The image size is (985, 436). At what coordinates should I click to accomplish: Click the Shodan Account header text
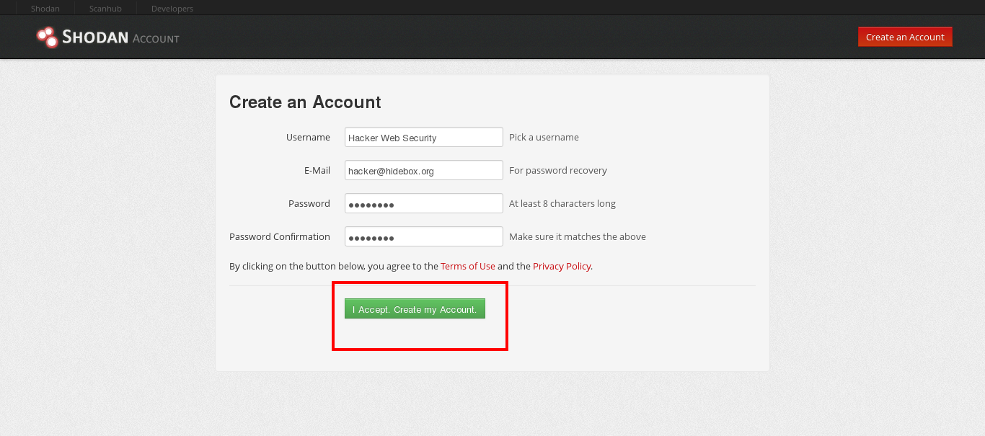coord(120,37)
